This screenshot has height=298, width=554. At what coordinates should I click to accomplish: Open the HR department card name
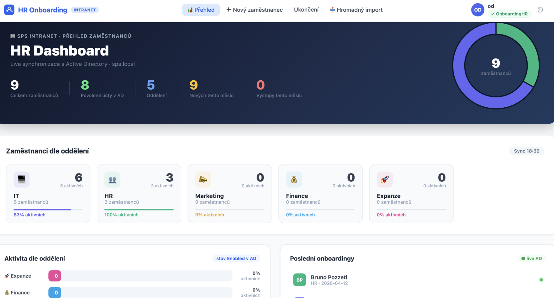(x=109, y=196)
